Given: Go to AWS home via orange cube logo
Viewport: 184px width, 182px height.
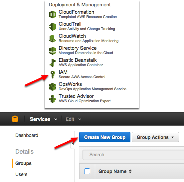Looking at the screenshot, I should point(15,119).
